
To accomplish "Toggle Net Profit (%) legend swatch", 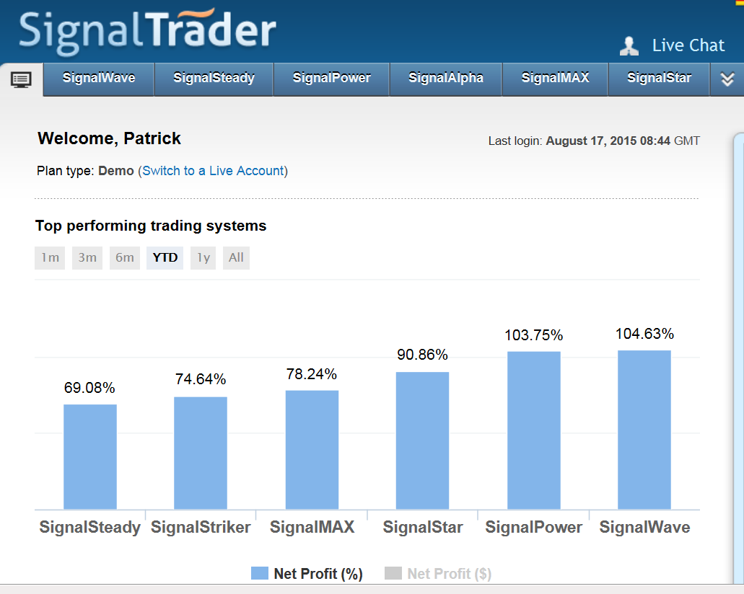I will pos(260,573).
